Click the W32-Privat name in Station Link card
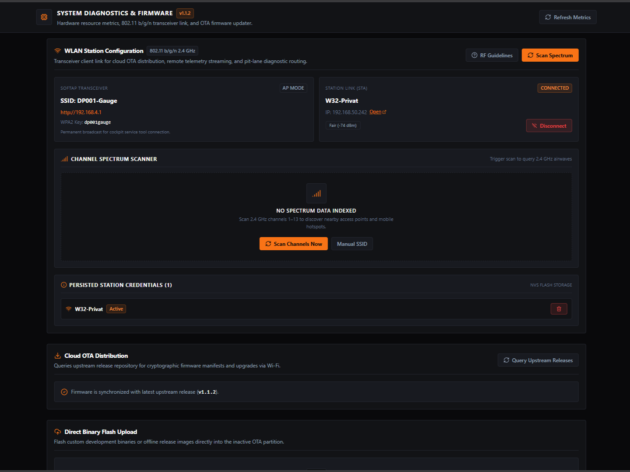Viewport: 630px width, 472px height. point(341,101)
